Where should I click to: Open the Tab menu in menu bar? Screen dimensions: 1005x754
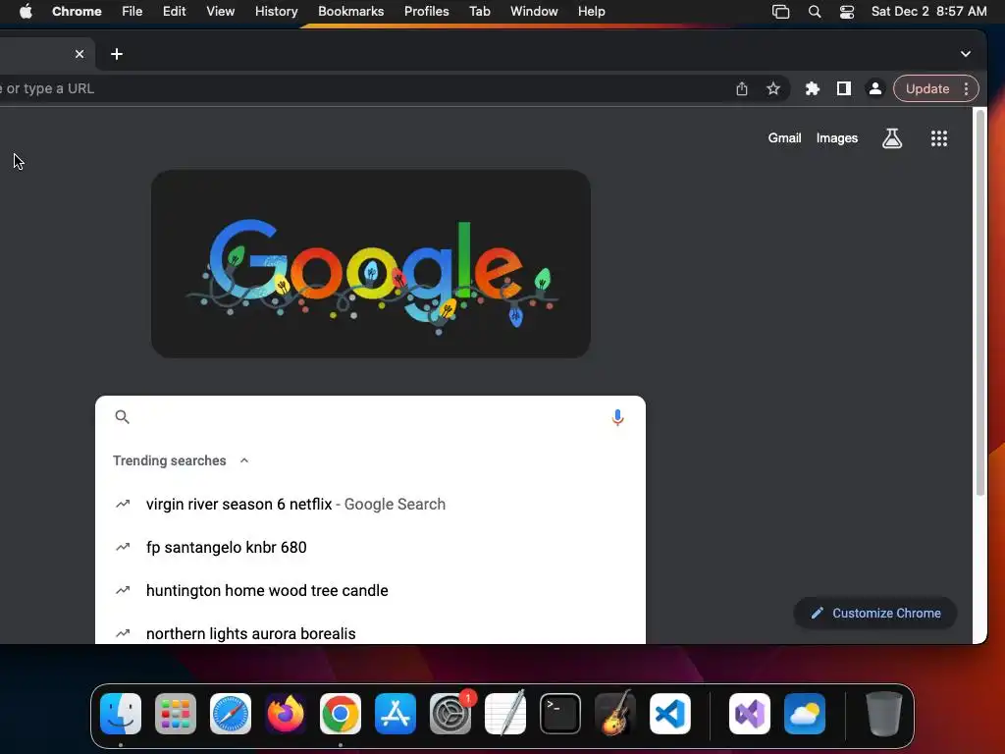point(479,12)
